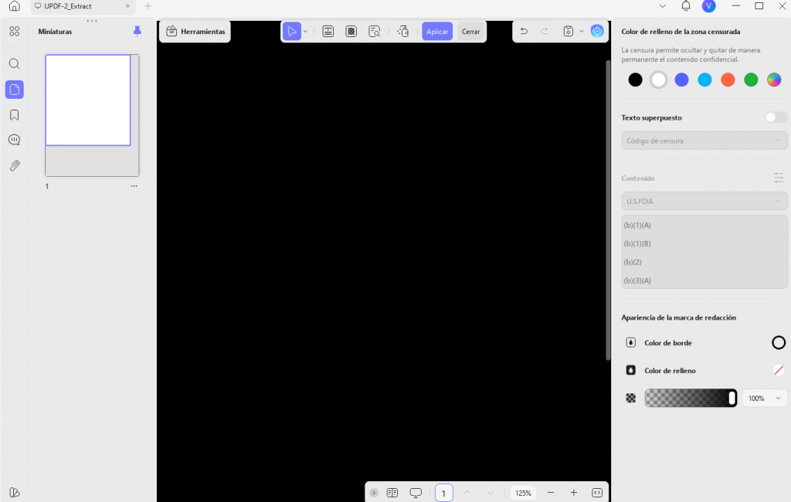Click the UPDF icon at sidebar bottom
Viewport: 791px width, 502px height.
point(14,493)
